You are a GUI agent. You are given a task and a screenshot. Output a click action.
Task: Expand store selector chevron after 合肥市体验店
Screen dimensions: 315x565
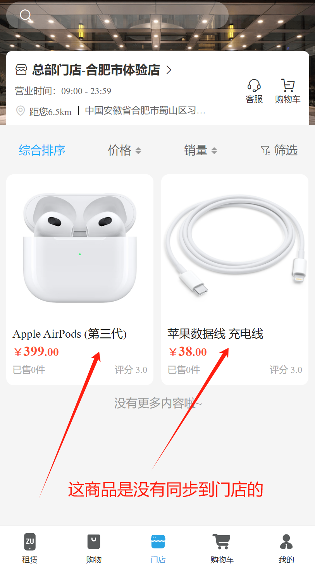click(x=169, y=70)
